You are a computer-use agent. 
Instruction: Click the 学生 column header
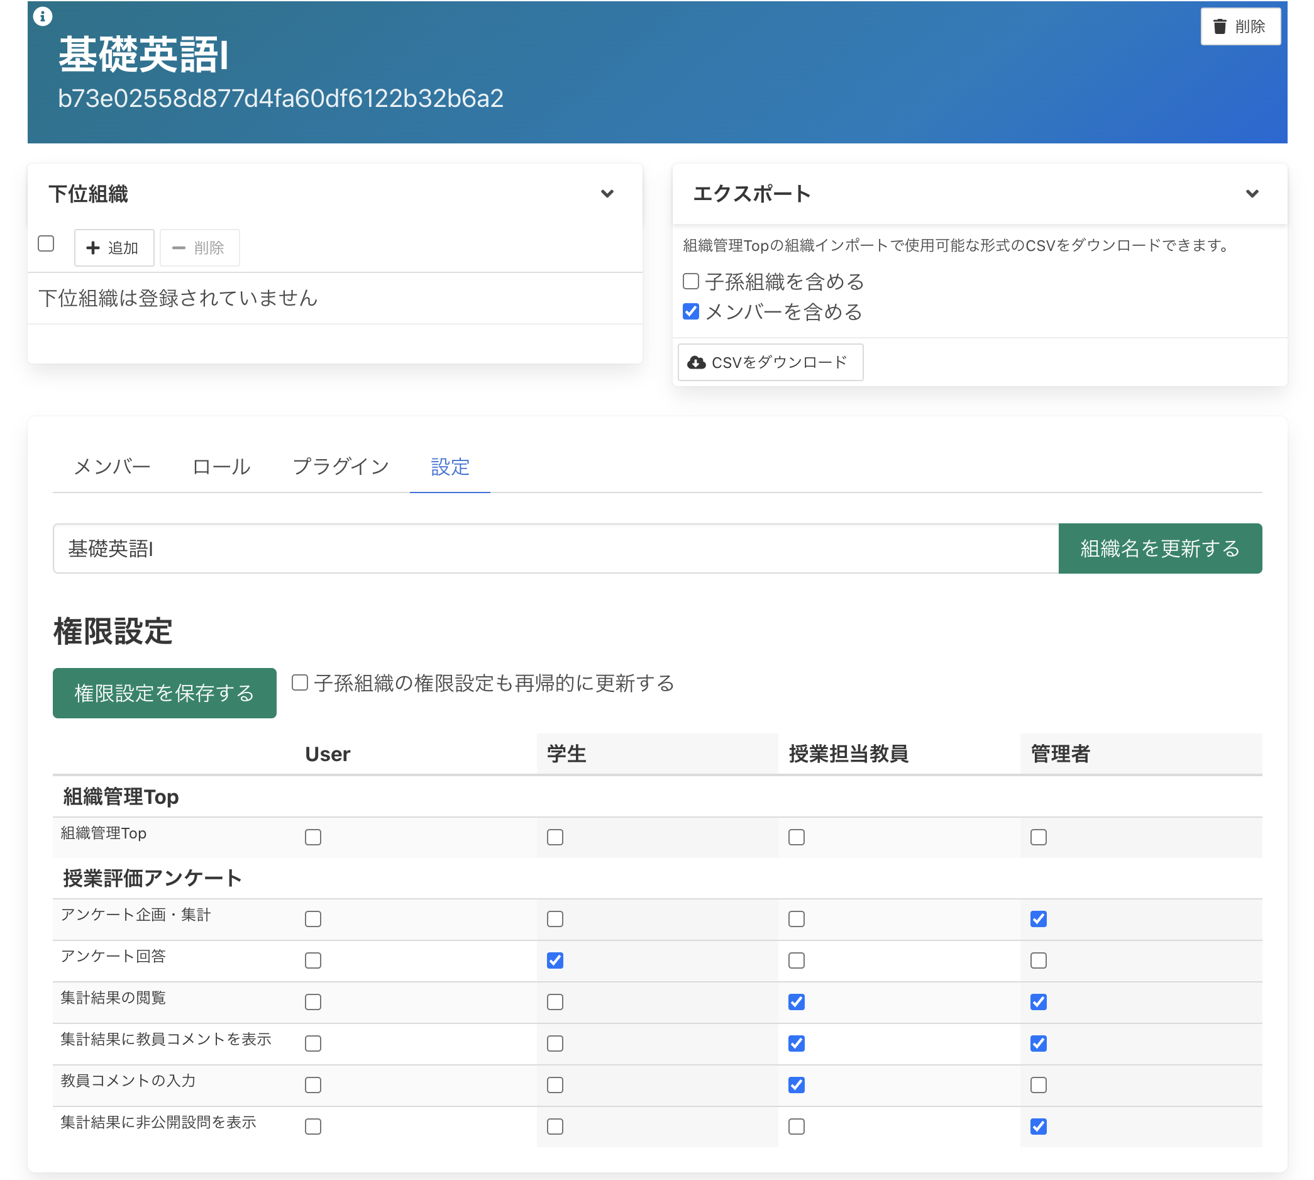566,754
